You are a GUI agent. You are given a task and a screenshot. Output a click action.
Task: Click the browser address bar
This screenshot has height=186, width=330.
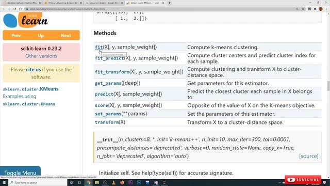160,9
